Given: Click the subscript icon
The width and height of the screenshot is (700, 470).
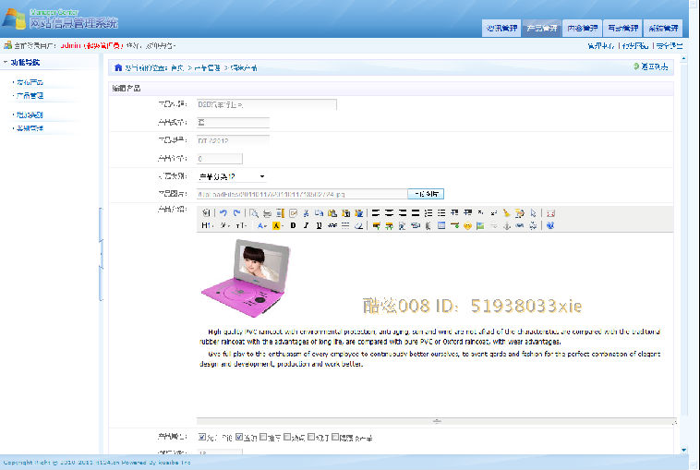Looking at the screenshot, I should [481, 213].
